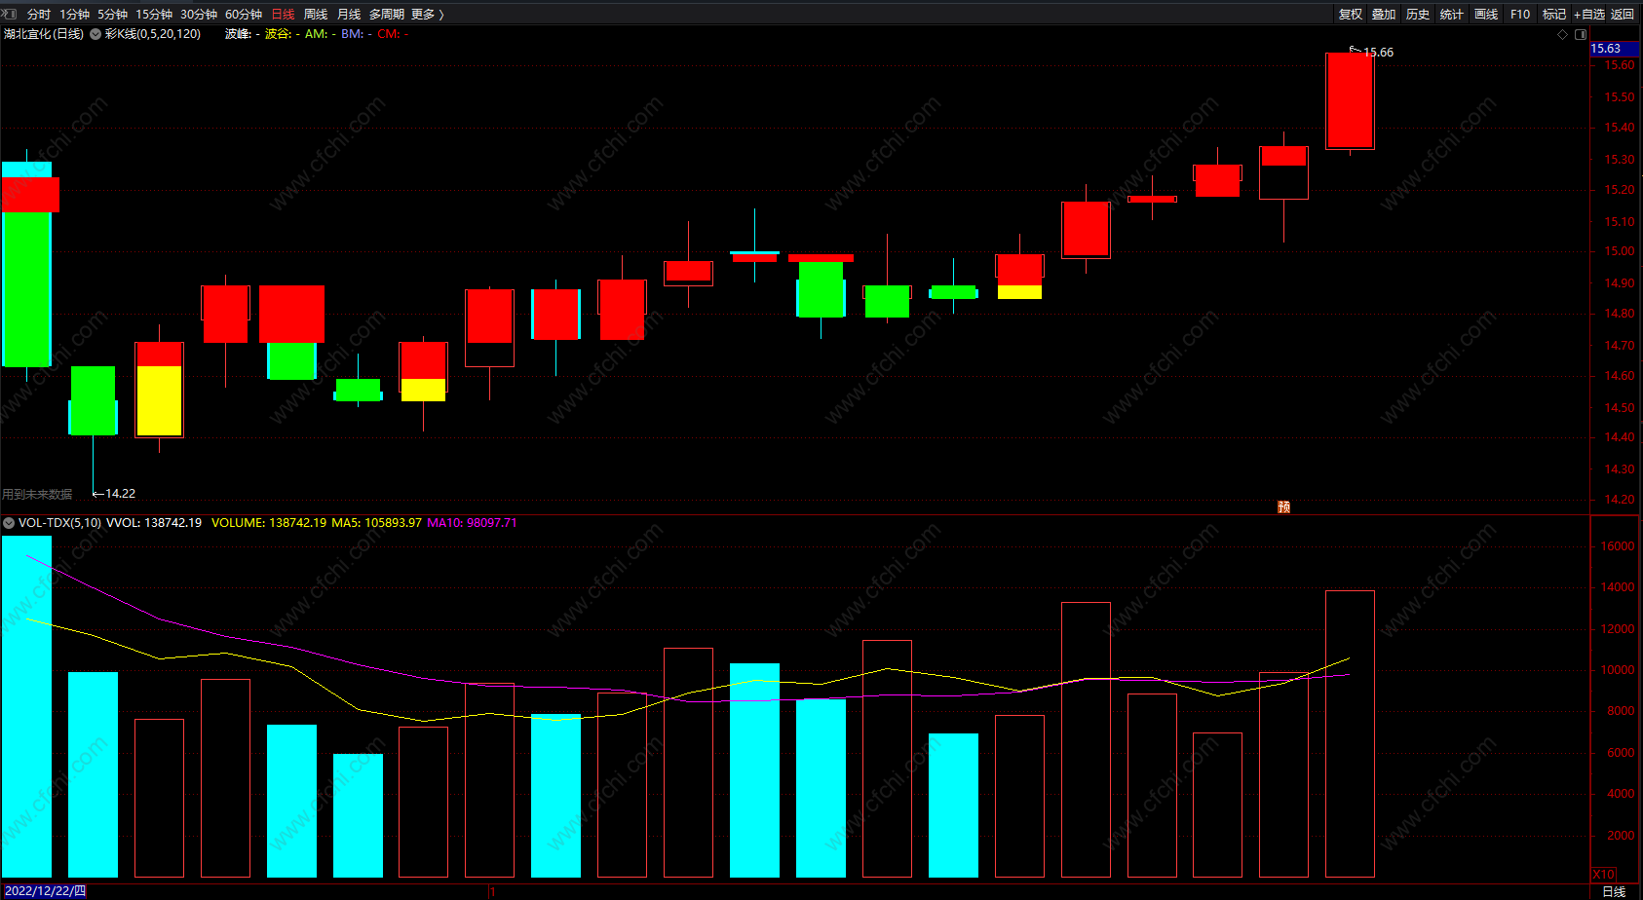This screenshot has width=1643, height=900.
Task: Expand the 更多 more periods menu
Action: [428, 14]
